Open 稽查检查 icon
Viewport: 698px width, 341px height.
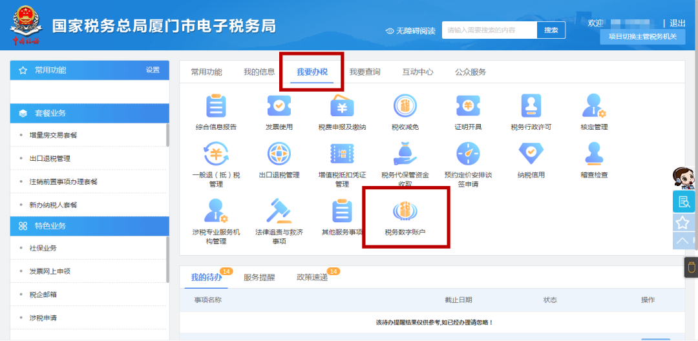point(594,154)
